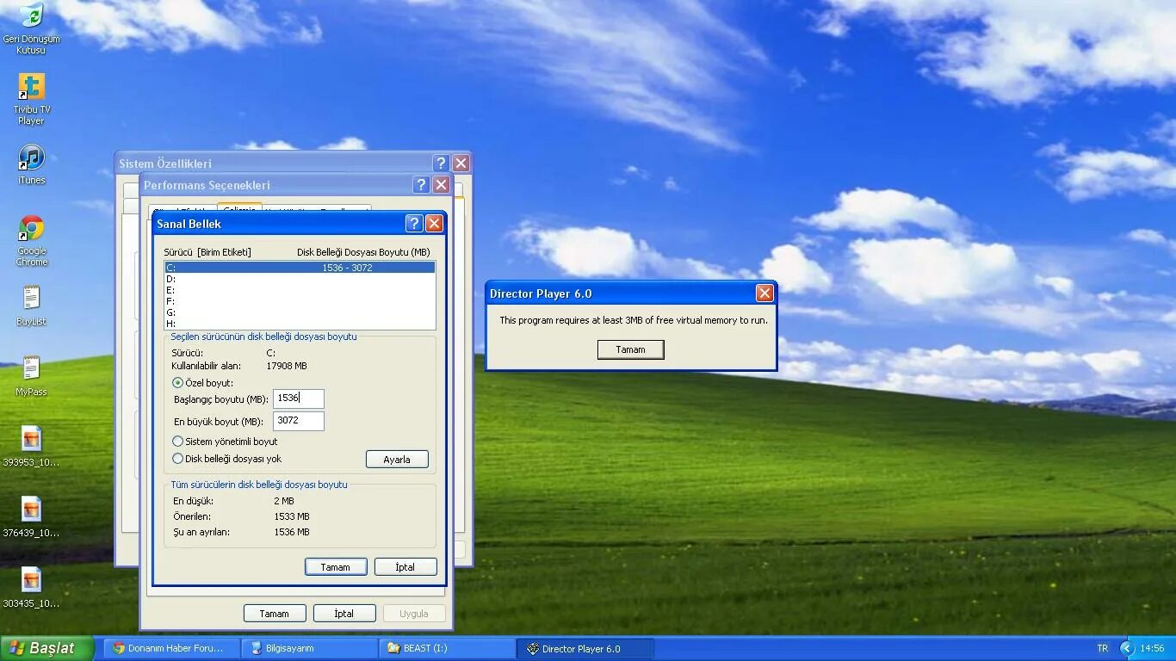Select drive G: in the drive list

[x=300, y=312]
